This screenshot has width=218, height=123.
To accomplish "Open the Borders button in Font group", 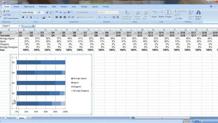I will coord(37,17).
